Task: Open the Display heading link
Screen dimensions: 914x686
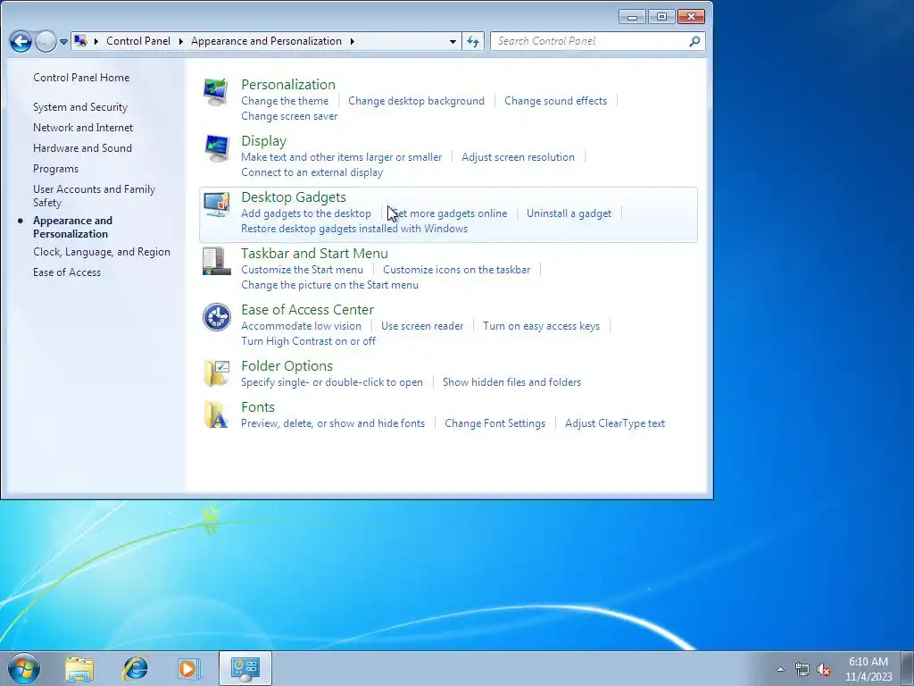Action: point(263,141)
